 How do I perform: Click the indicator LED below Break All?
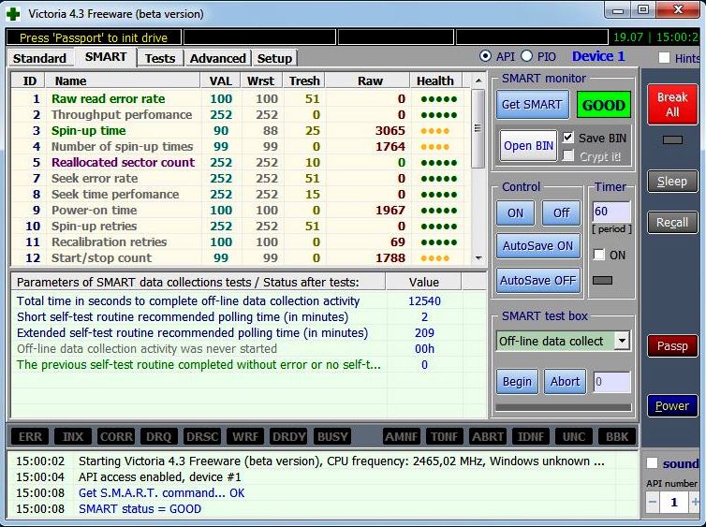[x=672, y=140]
